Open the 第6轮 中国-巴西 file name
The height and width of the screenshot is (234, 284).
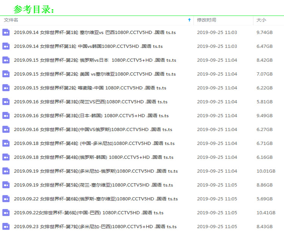[x=89, y=213]
